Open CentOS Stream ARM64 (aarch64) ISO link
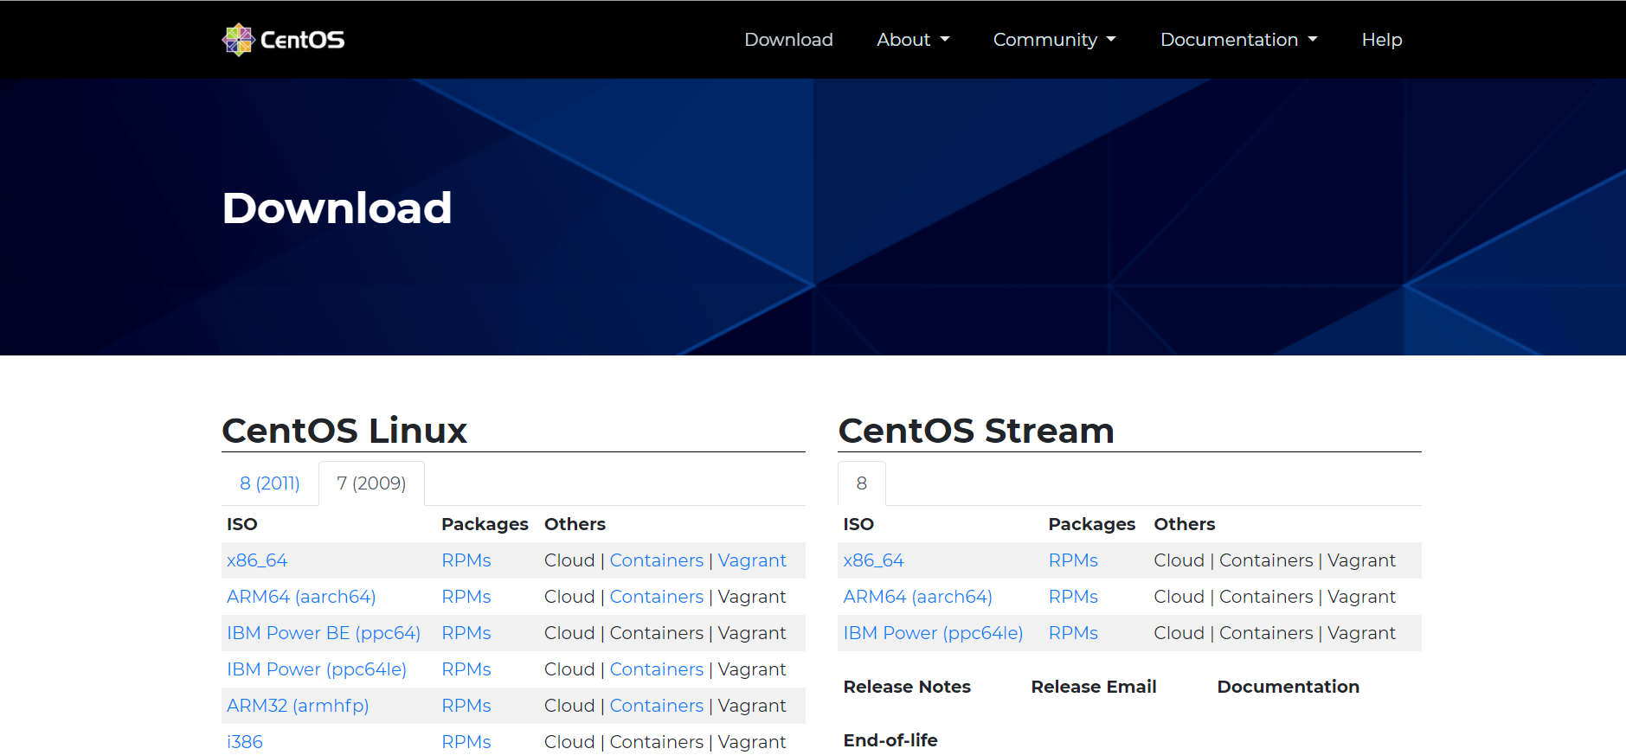Screen dimensions: 1626x755 pos(918,597)
